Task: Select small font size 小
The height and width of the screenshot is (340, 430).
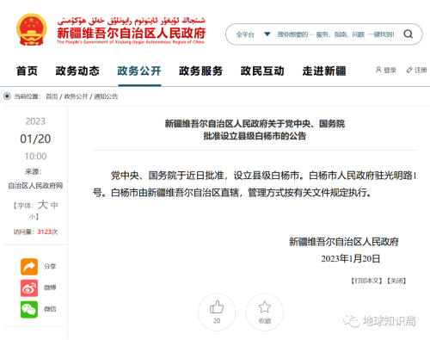Action: pos(32,217)
